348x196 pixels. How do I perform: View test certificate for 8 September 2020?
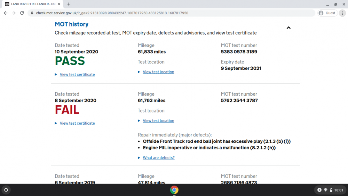pos(77,123)
